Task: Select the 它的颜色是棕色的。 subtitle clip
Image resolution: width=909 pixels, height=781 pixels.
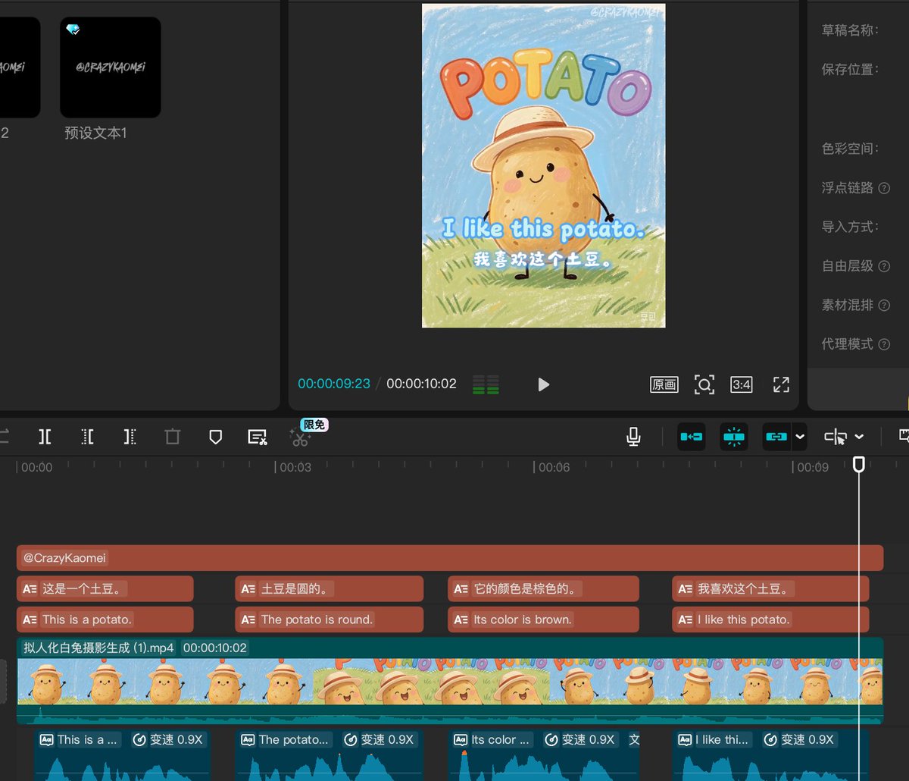Action: (x=544, y=589)
